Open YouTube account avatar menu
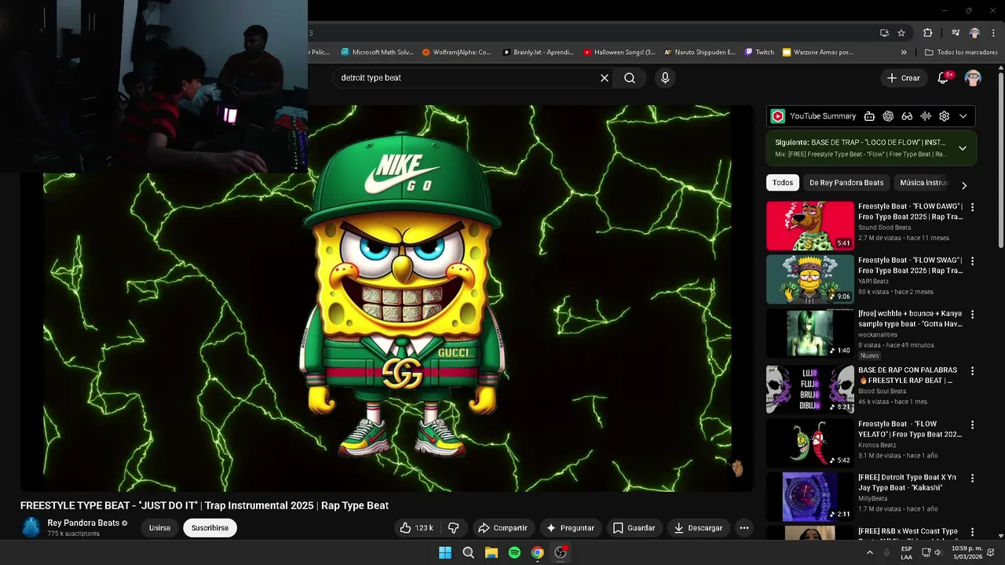This screenshot has width=1005, height=565. tap(974, 78)
